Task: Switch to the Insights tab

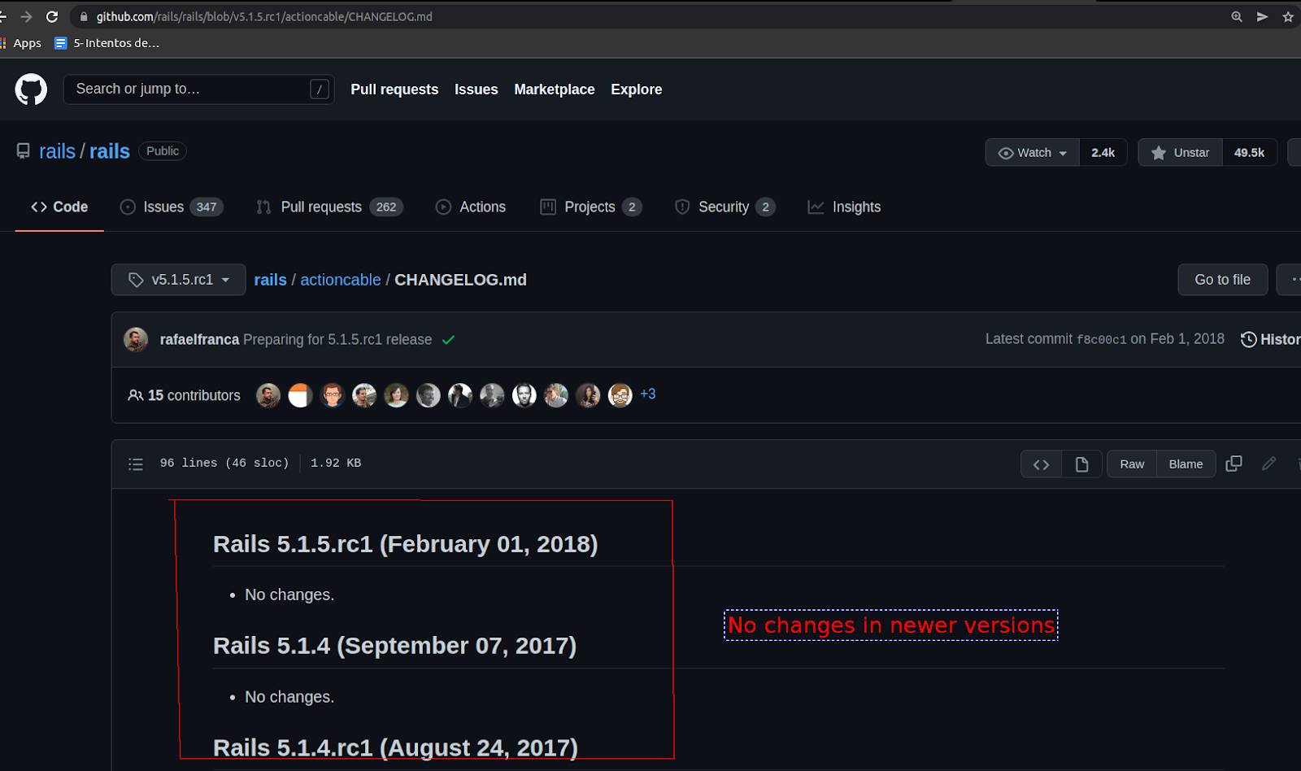Action: [x=844, y=207]
